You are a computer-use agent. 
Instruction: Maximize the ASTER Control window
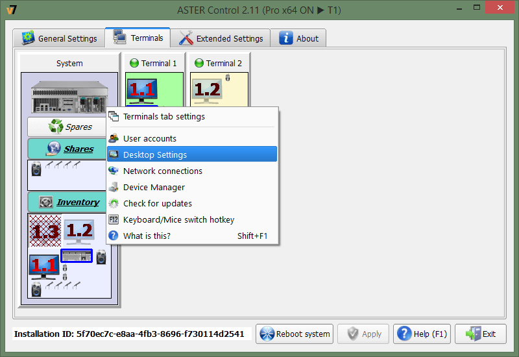(x=477, y=7)
